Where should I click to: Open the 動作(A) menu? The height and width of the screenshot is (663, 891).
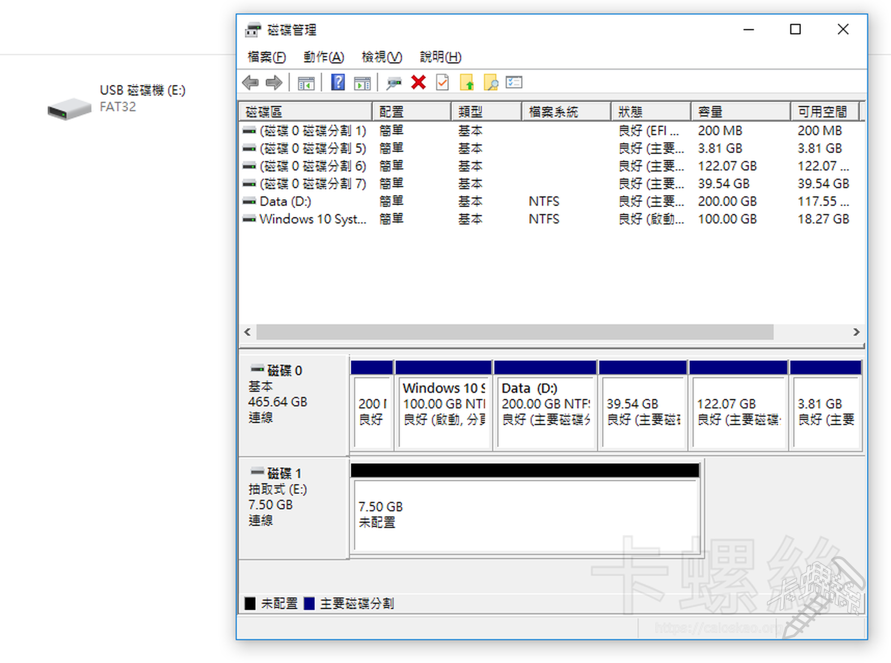(x=323, y=57)
